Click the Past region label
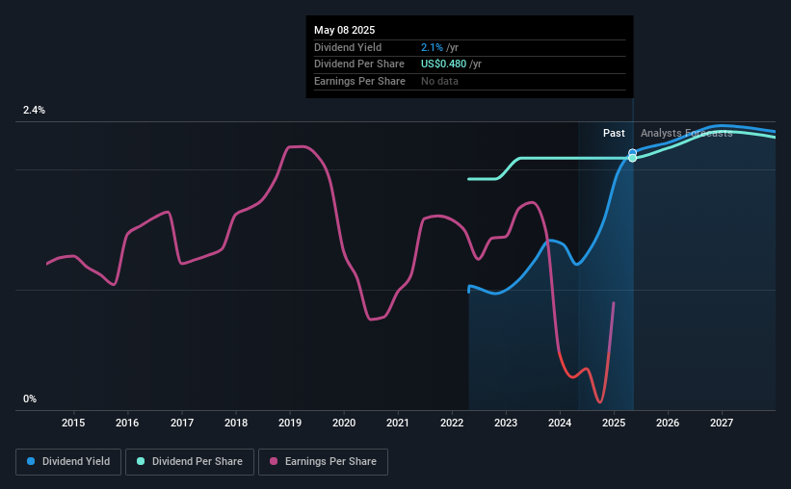This screenshot has height=489, width=791. click(614, 133)
